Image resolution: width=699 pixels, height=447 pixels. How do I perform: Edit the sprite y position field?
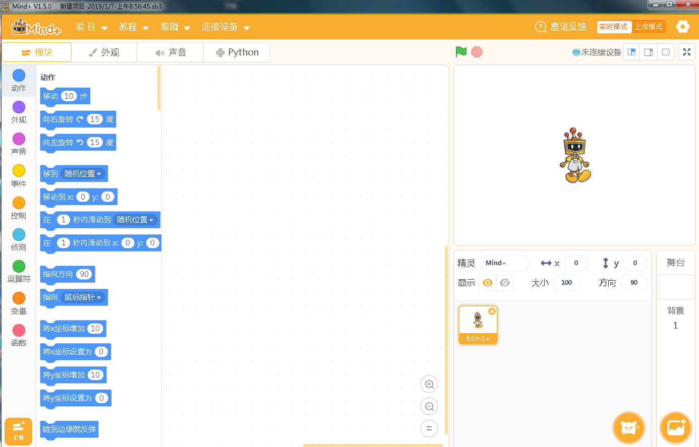click(x=635, y=263)
